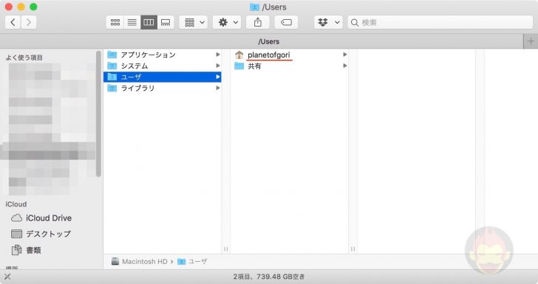Switch to icon view

tap(115, 22)
